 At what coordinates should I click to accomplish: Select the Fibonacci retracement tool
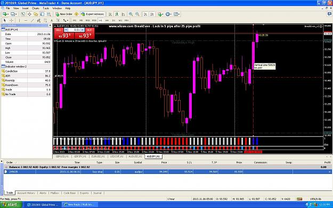[45, 20]
